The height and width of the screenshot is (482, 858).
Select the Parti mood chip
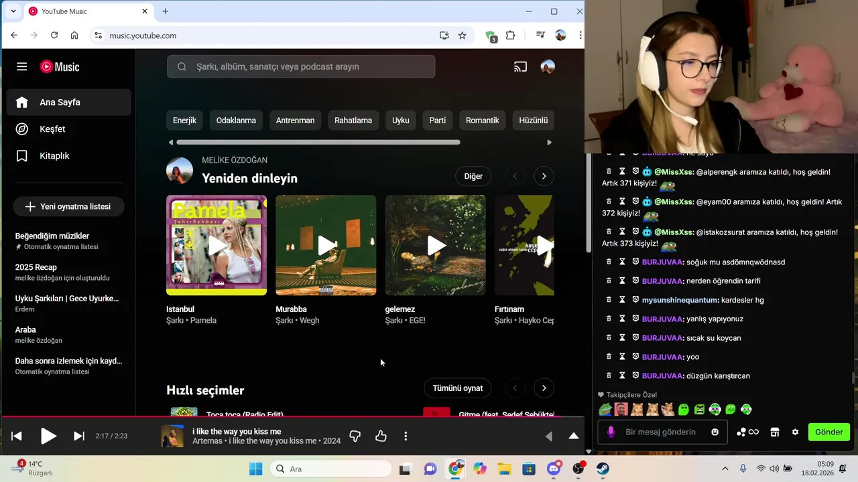(438, 120)
